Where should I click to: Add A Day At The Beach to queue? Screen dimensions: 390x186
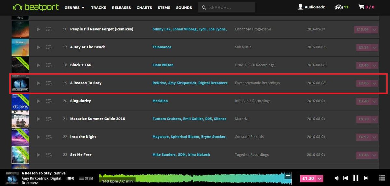click(49, 47)
